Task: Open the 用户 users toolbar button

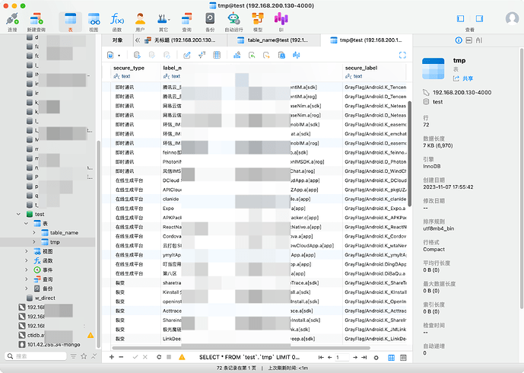Action: pyautogui.click(x=140, y=22)
